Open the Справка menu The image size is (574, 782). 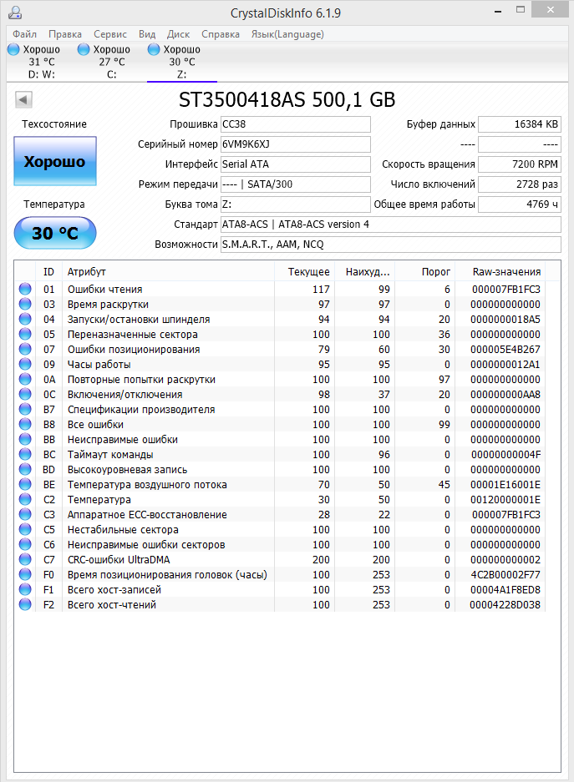pos(221,34)
